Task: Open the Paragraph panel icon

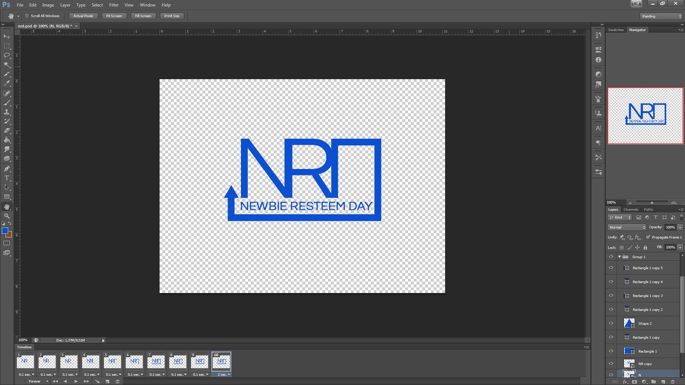Action: (598, 143)
